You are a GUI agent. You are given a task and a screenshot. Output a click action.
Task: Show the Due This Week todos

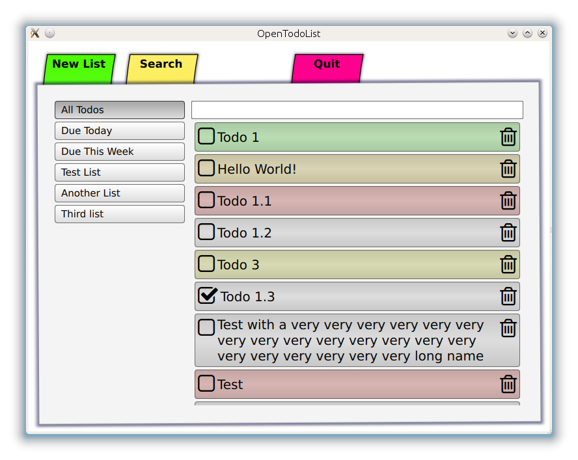point(120,152)
